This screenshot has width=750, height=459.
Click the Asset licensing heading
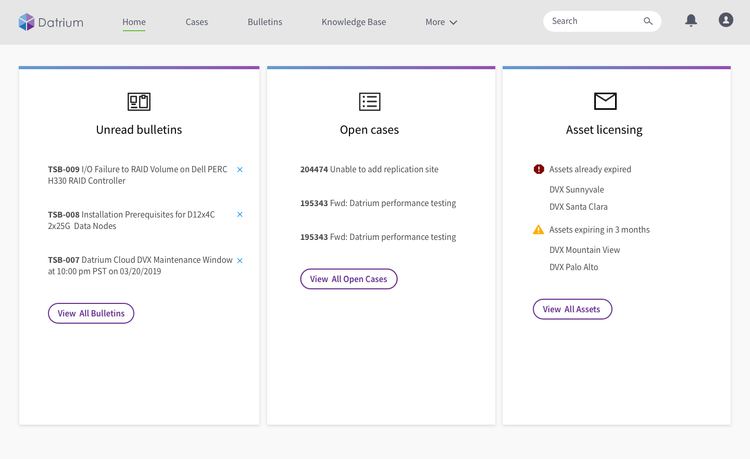(x=604, y=130)
